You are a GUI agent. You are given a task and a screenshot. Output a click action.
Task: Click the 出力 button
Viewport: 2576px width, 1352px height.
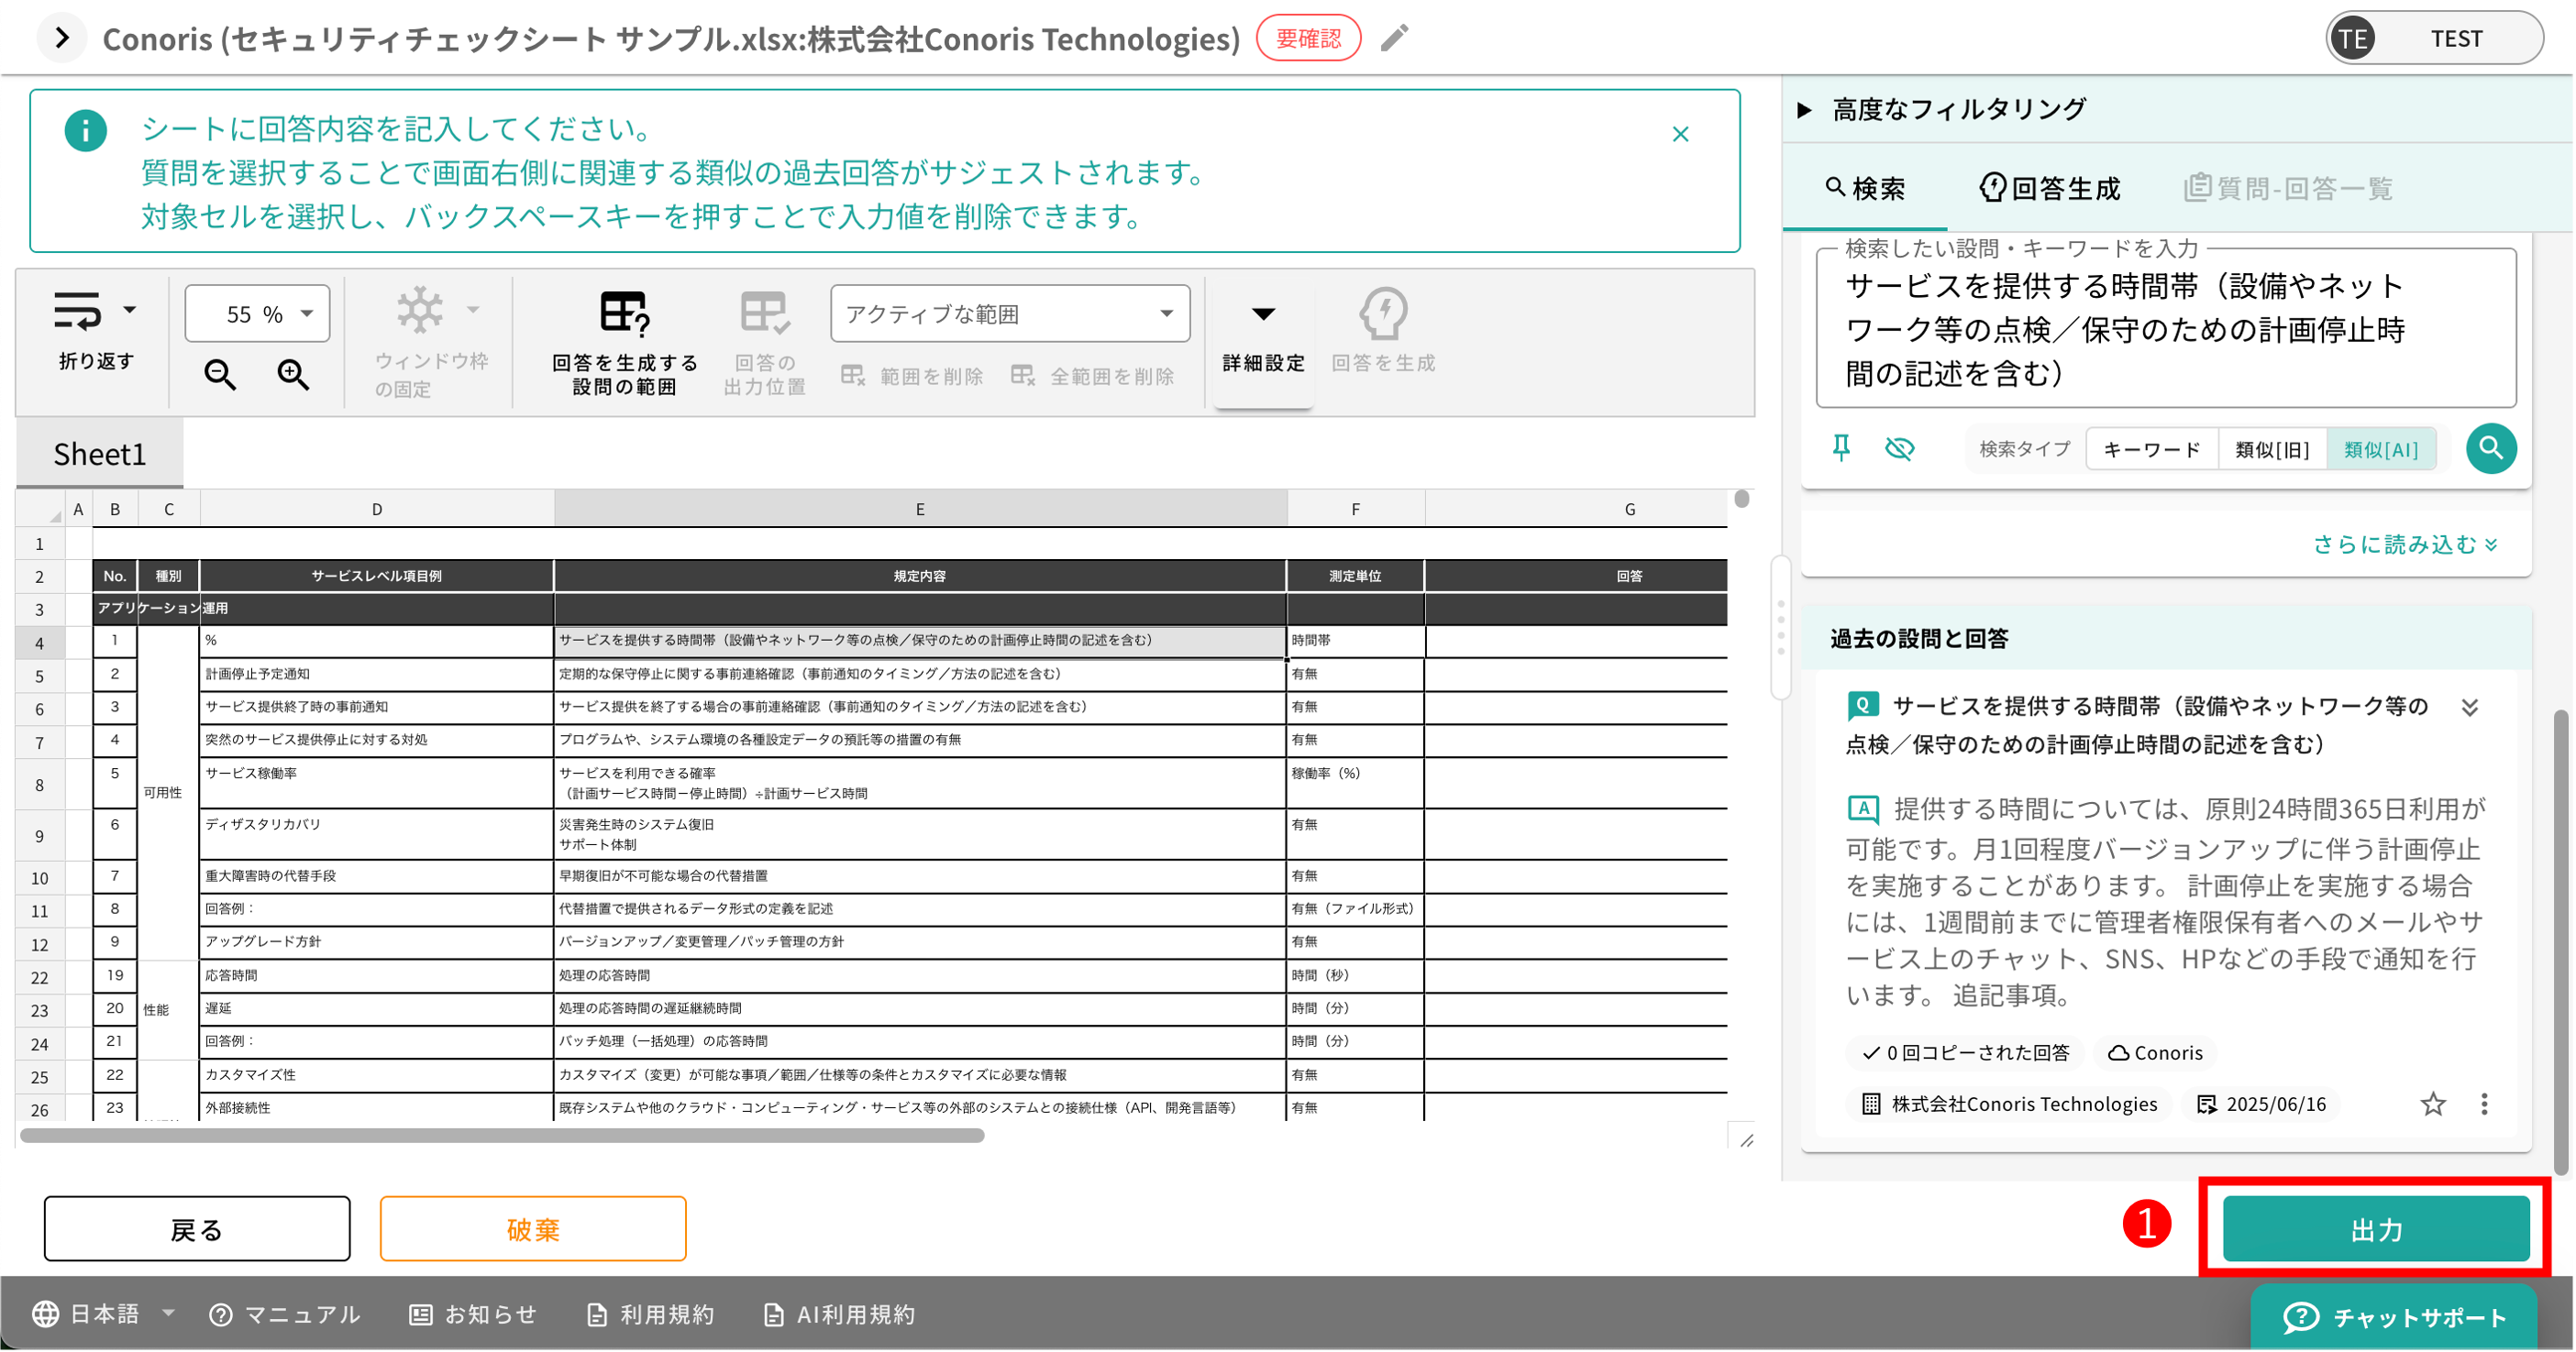click(x=2375, y=1228)
